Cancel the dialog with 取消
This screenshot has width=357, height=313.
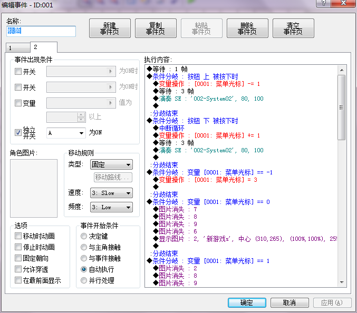[x=290, y=303]
